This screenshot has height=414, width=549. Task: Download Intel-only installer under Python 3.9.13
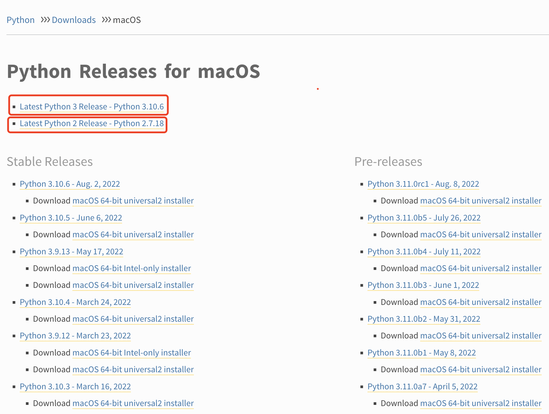(132, 268)
